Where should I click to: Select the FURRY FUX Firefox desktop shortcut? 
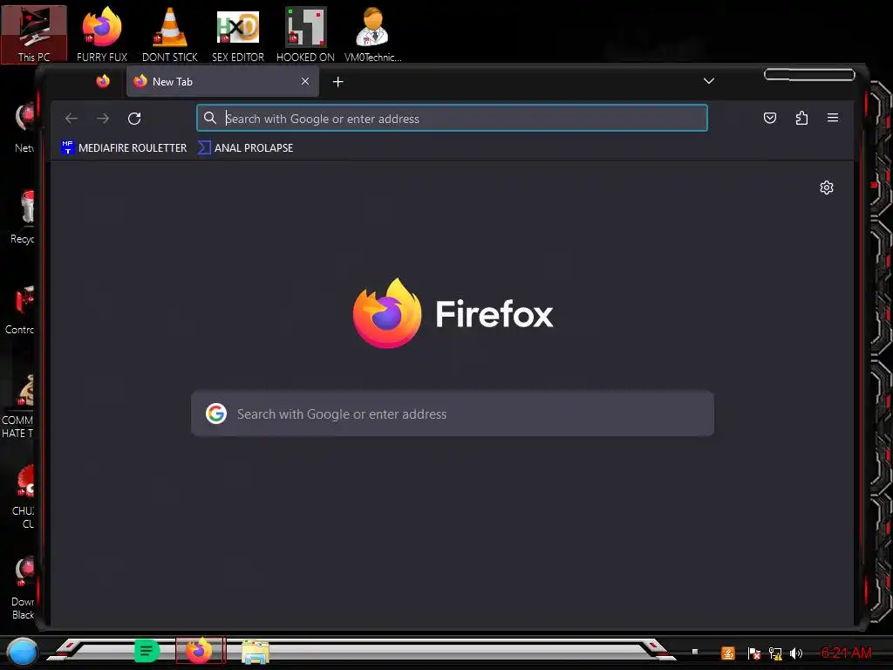(101, 34)
